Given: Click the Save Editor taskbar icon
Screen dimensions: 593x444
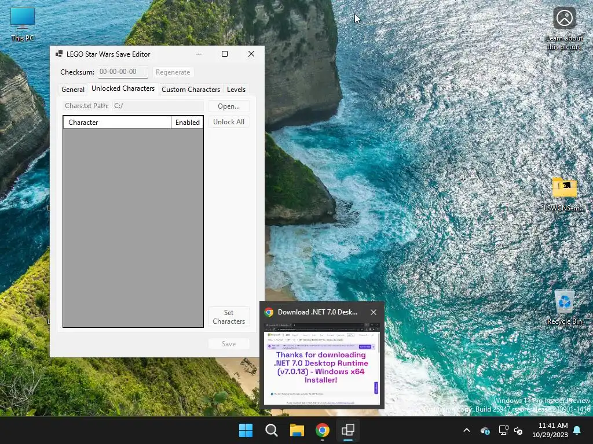Looking at the screenshot, I should coord(348,430).
